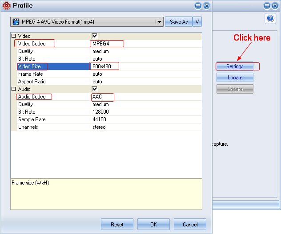Close the Profile dialog

[x=206, y=6]
